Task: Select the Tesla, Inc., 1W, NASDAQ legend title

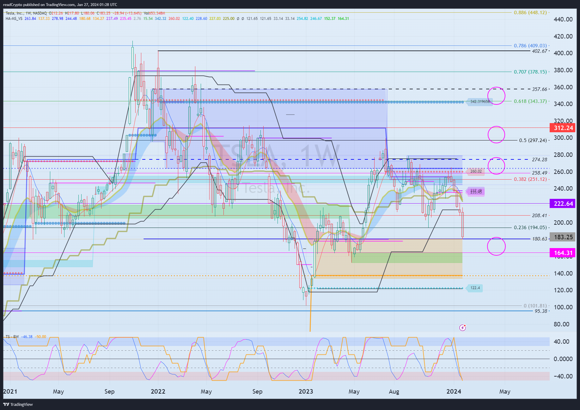Action: (26, 13)
